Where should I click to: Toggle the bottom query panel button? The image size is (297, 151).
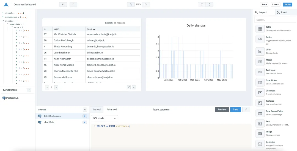(73, 4)
